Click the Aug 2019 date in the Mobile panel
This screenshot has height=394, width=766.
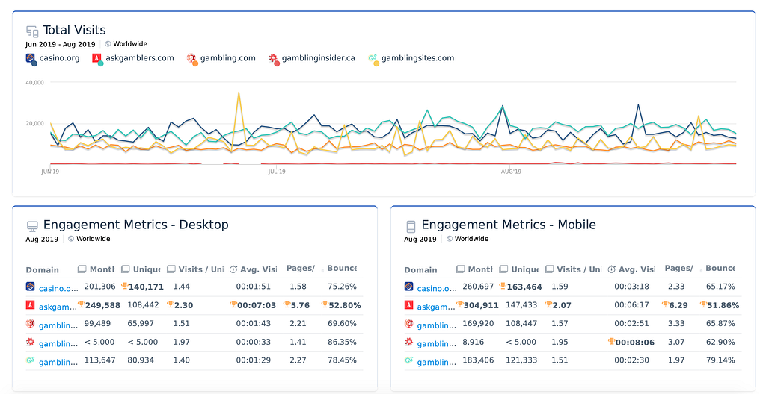tap(420, 239)
